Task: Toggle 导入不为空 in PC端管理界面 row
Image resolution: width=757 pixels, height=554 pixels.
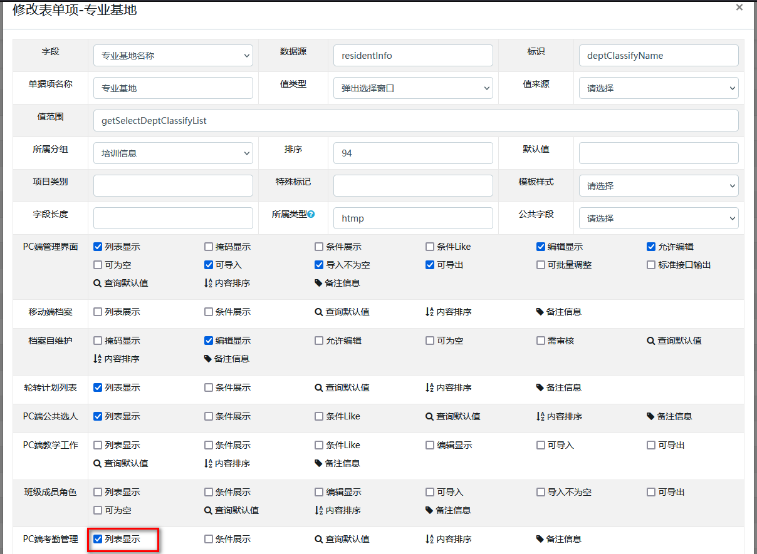Action: tap(319, 265)
